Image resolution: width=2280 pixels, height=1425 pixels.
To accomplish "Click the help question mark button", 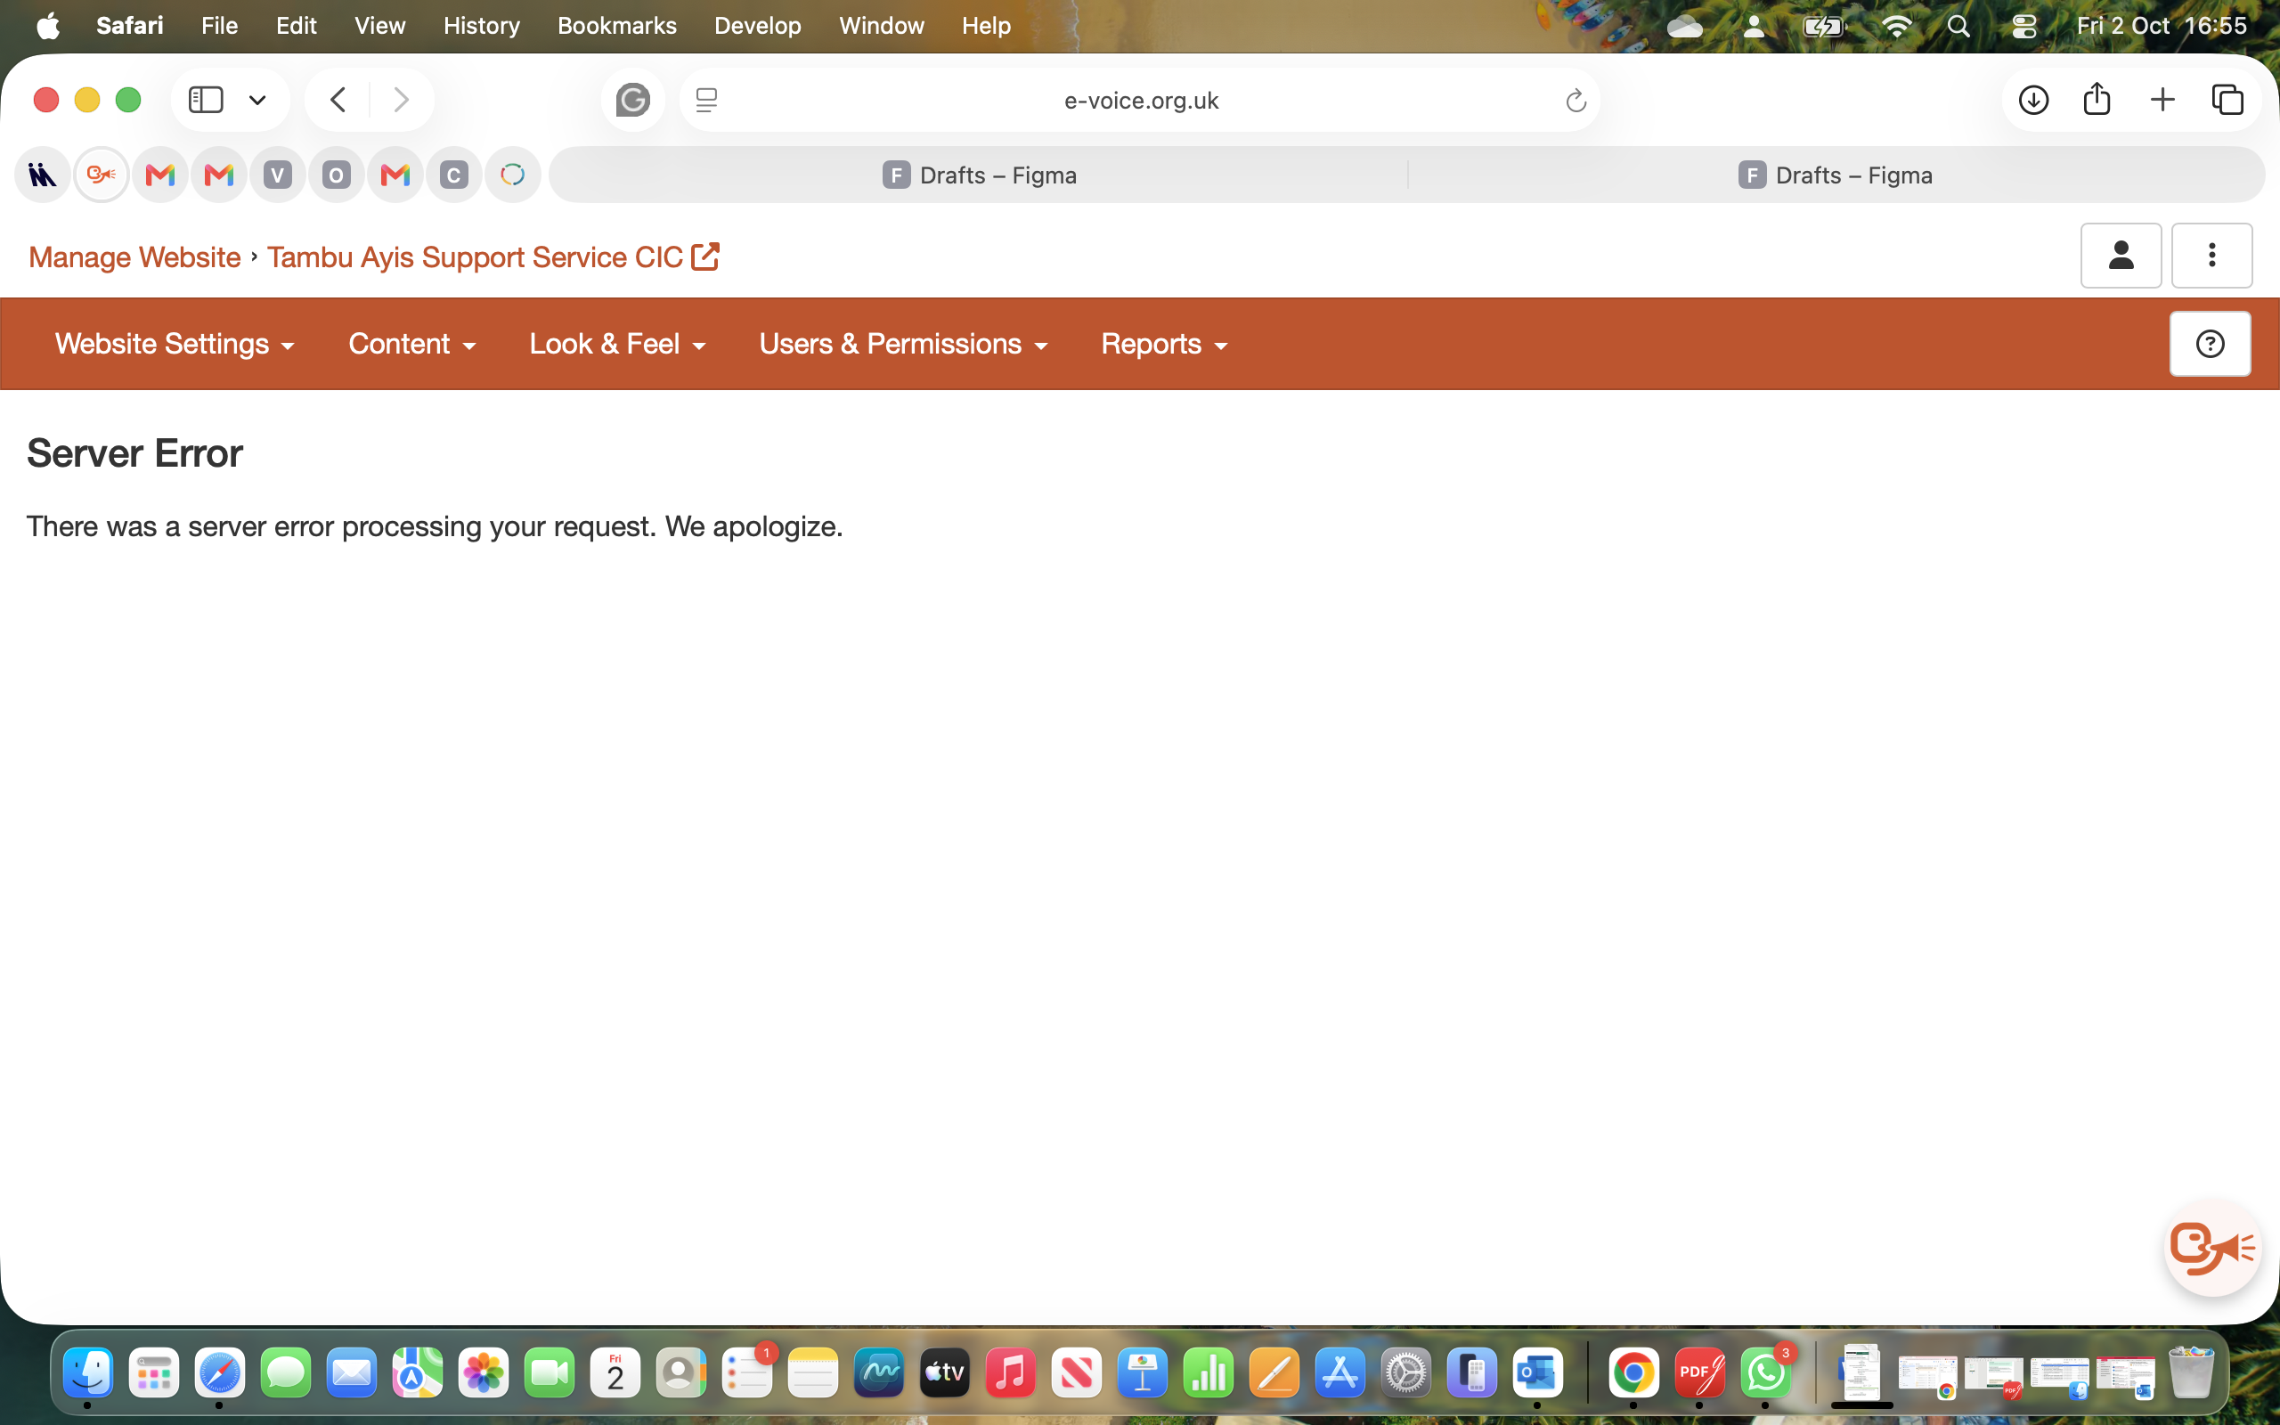I will pyautogui.click(x=2210, y=344).
